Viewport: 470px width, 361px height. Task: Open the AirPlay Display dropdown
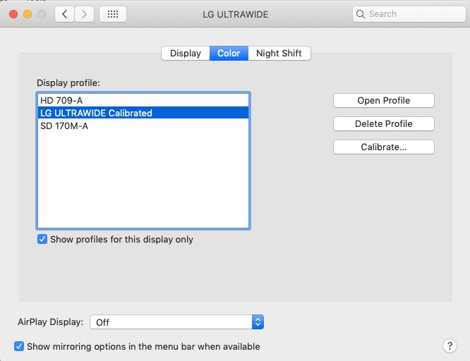[177, 322]
